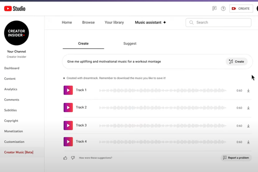The width and height of the screenshot is (258, 172).
Task: Go to the Browse tab
Action: point(88,22)
